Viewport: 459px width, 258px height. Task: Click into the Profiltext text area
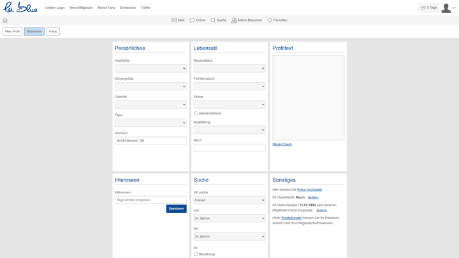point(308,97)
